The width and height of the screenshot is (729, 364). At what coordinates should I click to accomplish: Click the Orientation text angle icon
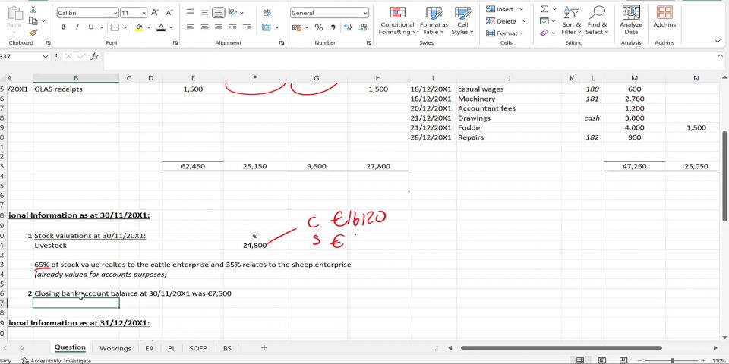pos(232,13)
